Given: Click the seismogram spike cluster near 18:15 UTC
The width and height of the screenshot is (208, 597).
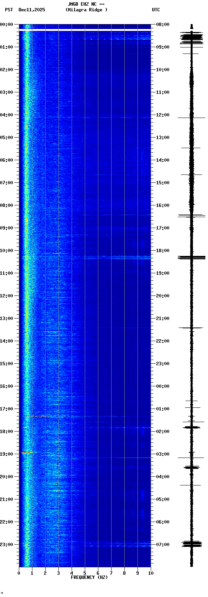Looking at the screenshot, I should [x=192, y=257].
